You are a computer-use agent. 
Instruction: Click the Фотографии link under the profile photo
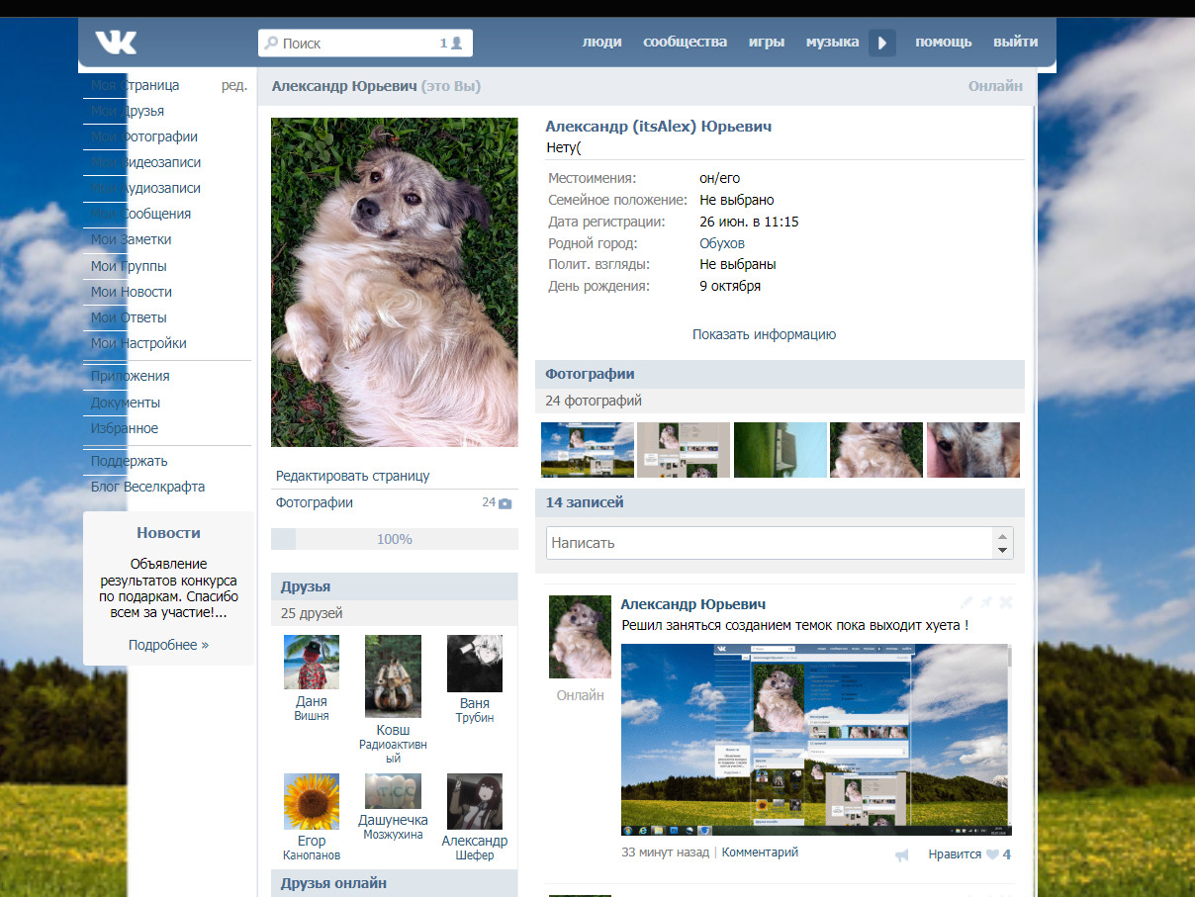coord(315,502)
